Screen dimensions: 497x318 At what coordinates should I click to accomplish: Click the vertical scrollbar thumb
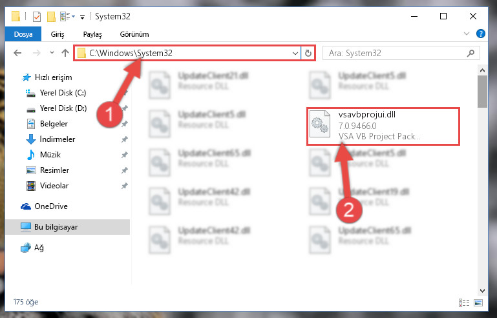tap(482, 92)
